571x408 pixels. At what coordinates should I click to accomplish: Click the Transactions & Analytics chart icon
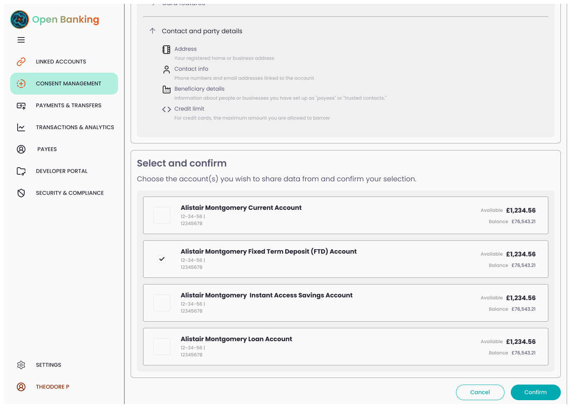(x=21, y=127)
